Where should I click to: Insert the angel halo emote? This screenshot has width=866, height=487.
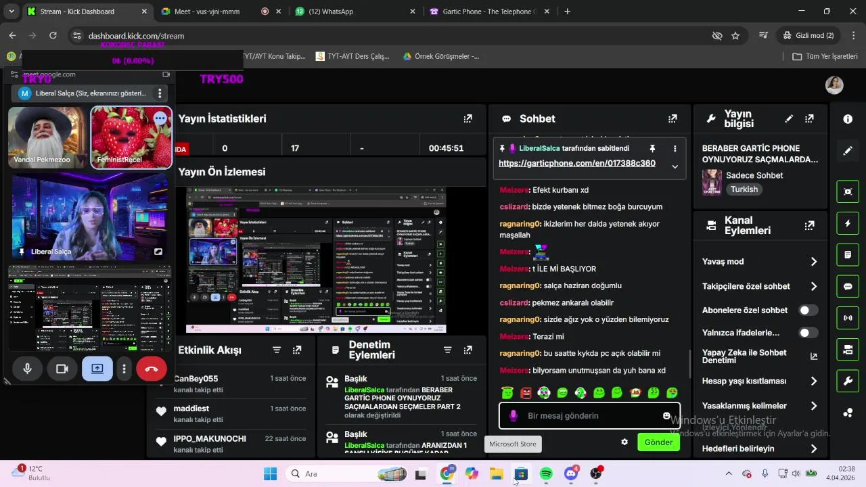point(507,392)
